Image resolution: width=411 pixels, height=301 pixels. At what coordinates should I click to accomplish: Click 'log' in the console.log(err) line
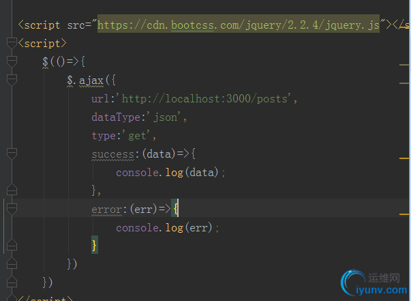point(174,228)
